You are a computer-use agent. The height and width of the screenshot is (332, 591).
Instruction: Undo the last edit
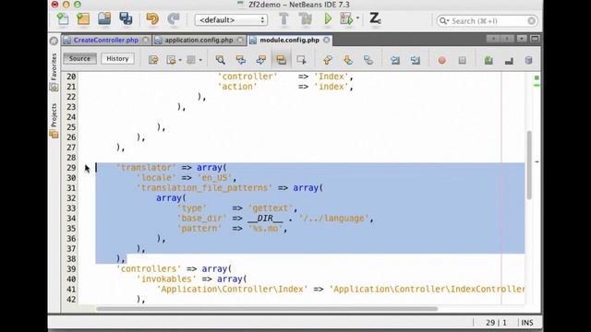pos(152,18)
